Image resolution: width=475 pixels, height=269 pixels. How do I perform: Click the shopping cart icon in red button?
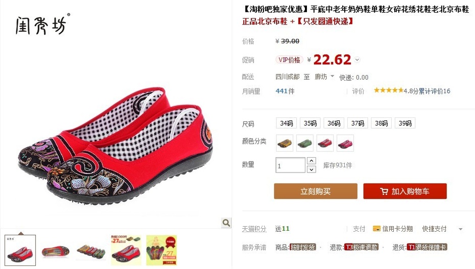[x=384, y=191]
